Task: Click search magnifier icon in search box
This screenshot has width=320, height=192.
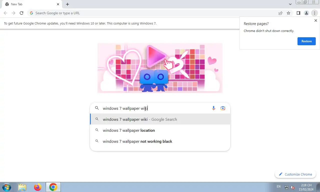Action: pos(97,108)
